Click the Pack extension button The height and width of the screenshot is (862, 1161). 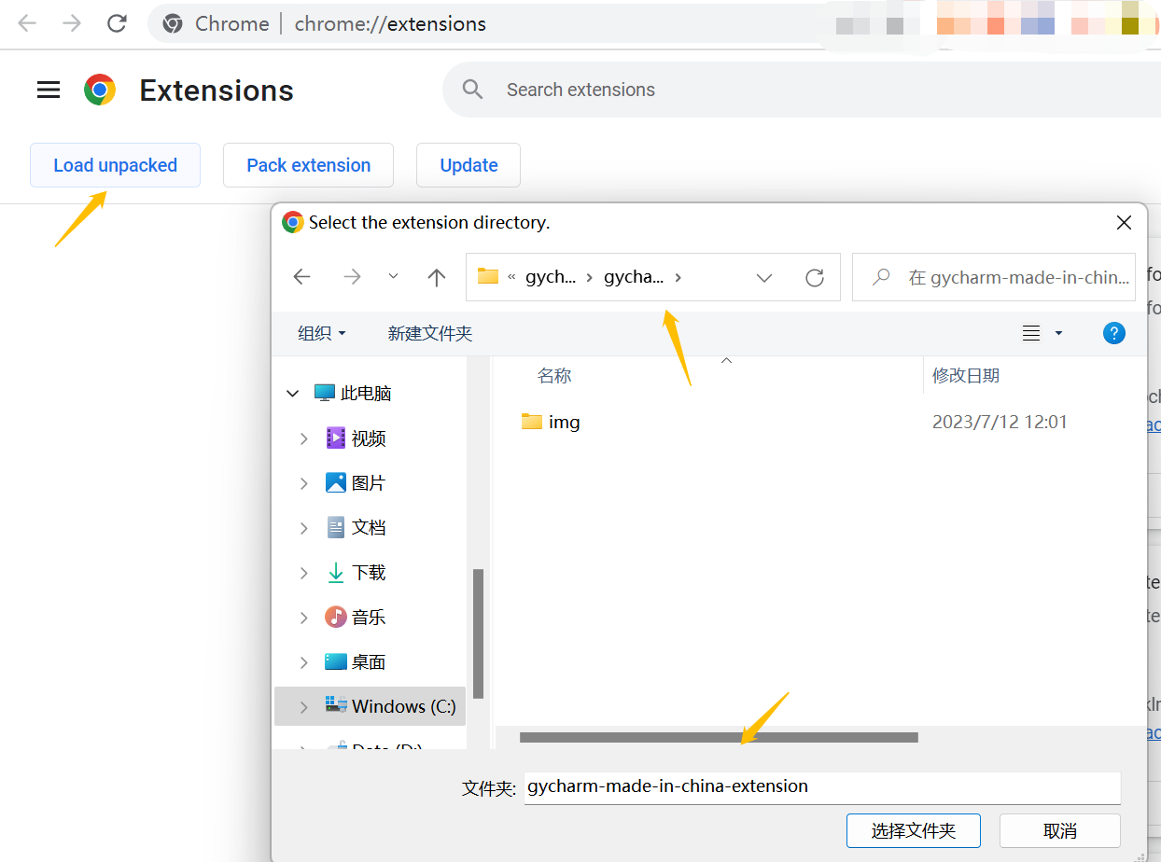pyautogui.click(x=308, y=165)
